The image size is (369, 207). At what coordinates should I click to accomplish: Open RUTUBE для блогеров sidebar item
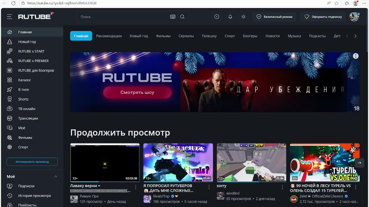tap(32, 70)
